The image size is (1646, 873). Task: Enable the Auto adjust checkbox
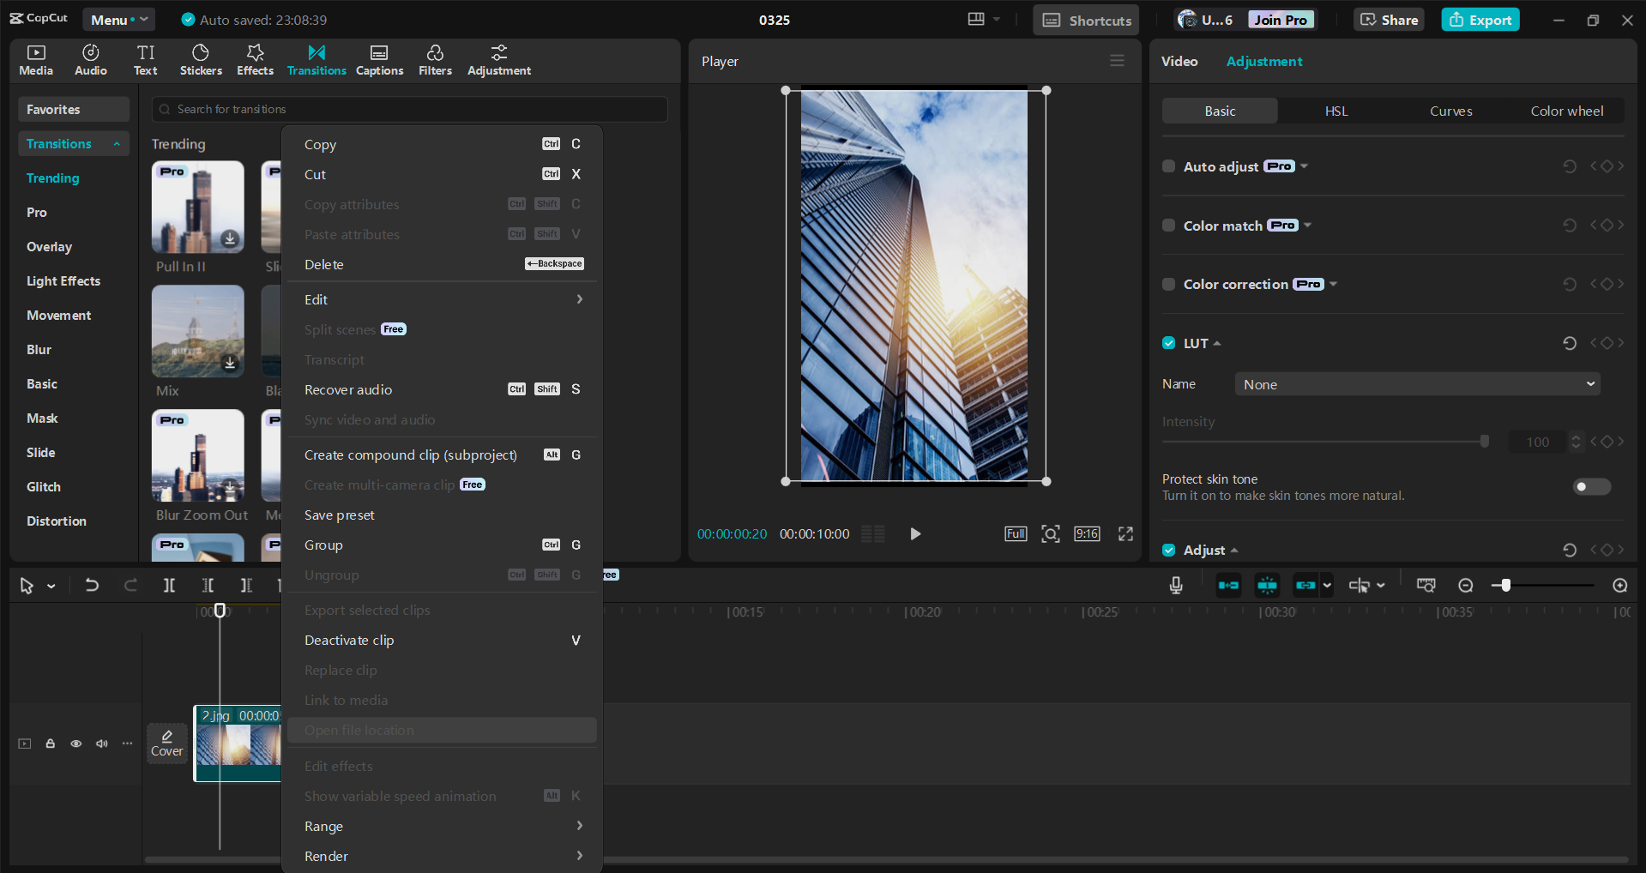(x=1168, y=166)
